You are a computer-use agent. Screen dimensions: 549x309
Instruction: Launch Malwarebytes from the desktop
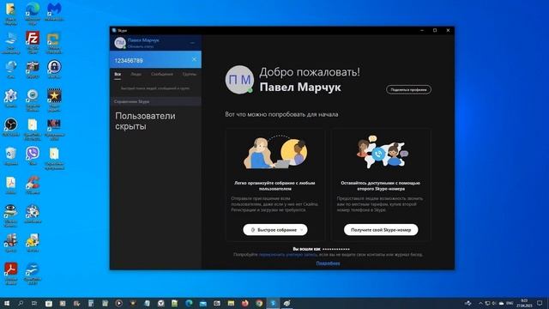pos(53,12)
